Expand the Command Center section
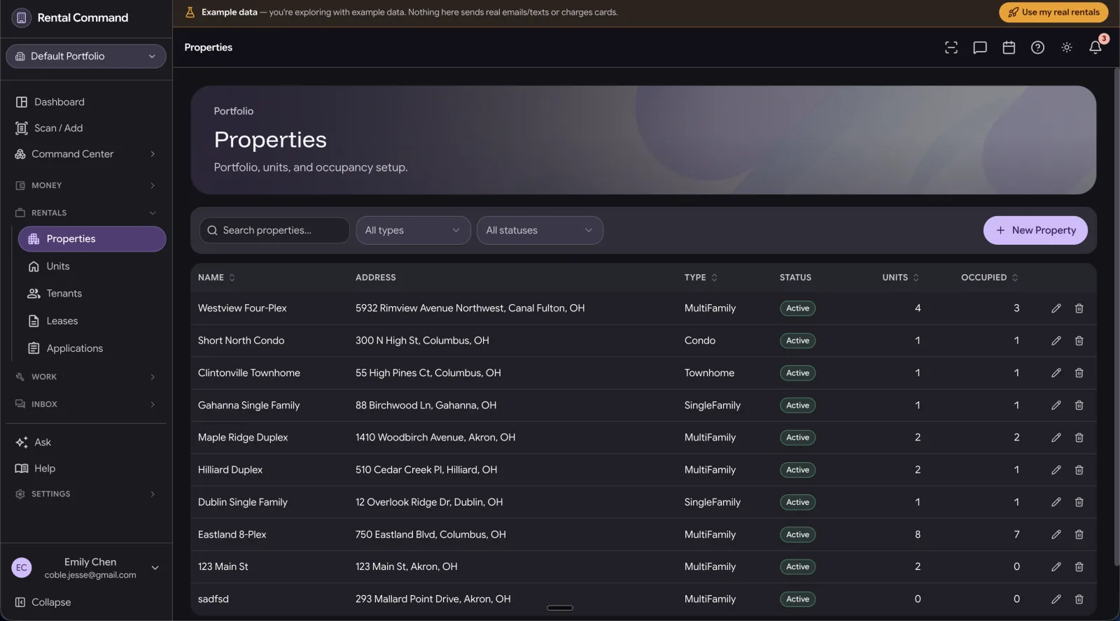 (x=86, y=154)
